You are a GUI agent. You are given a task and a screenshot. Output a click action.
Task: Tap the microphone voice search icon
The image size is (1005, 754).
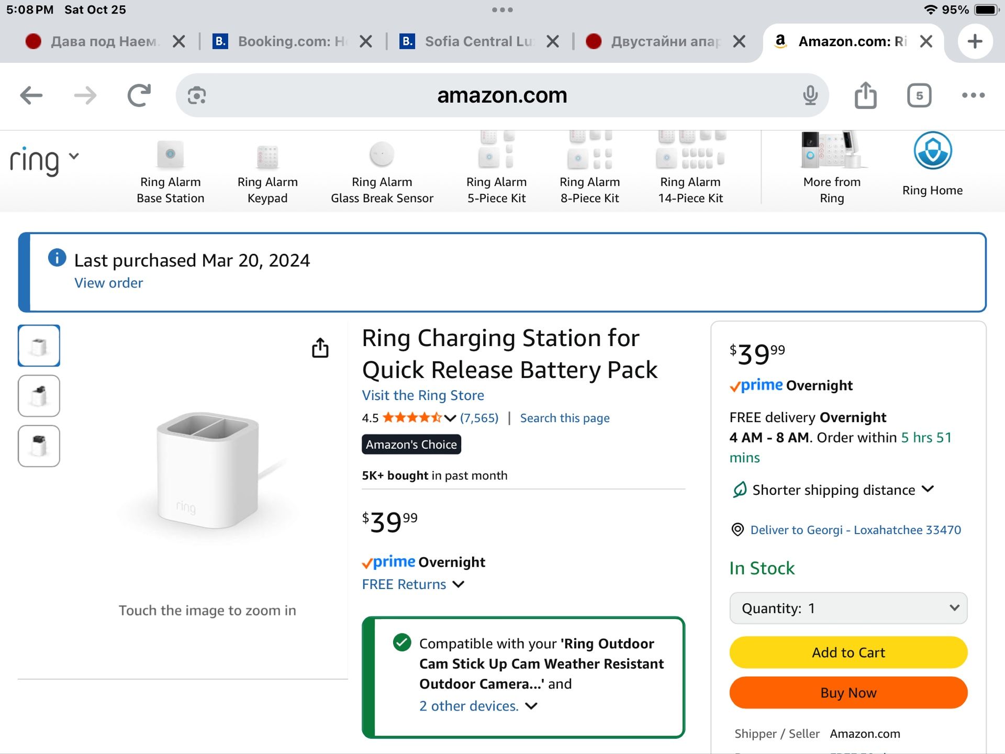(x=810, y=95)
